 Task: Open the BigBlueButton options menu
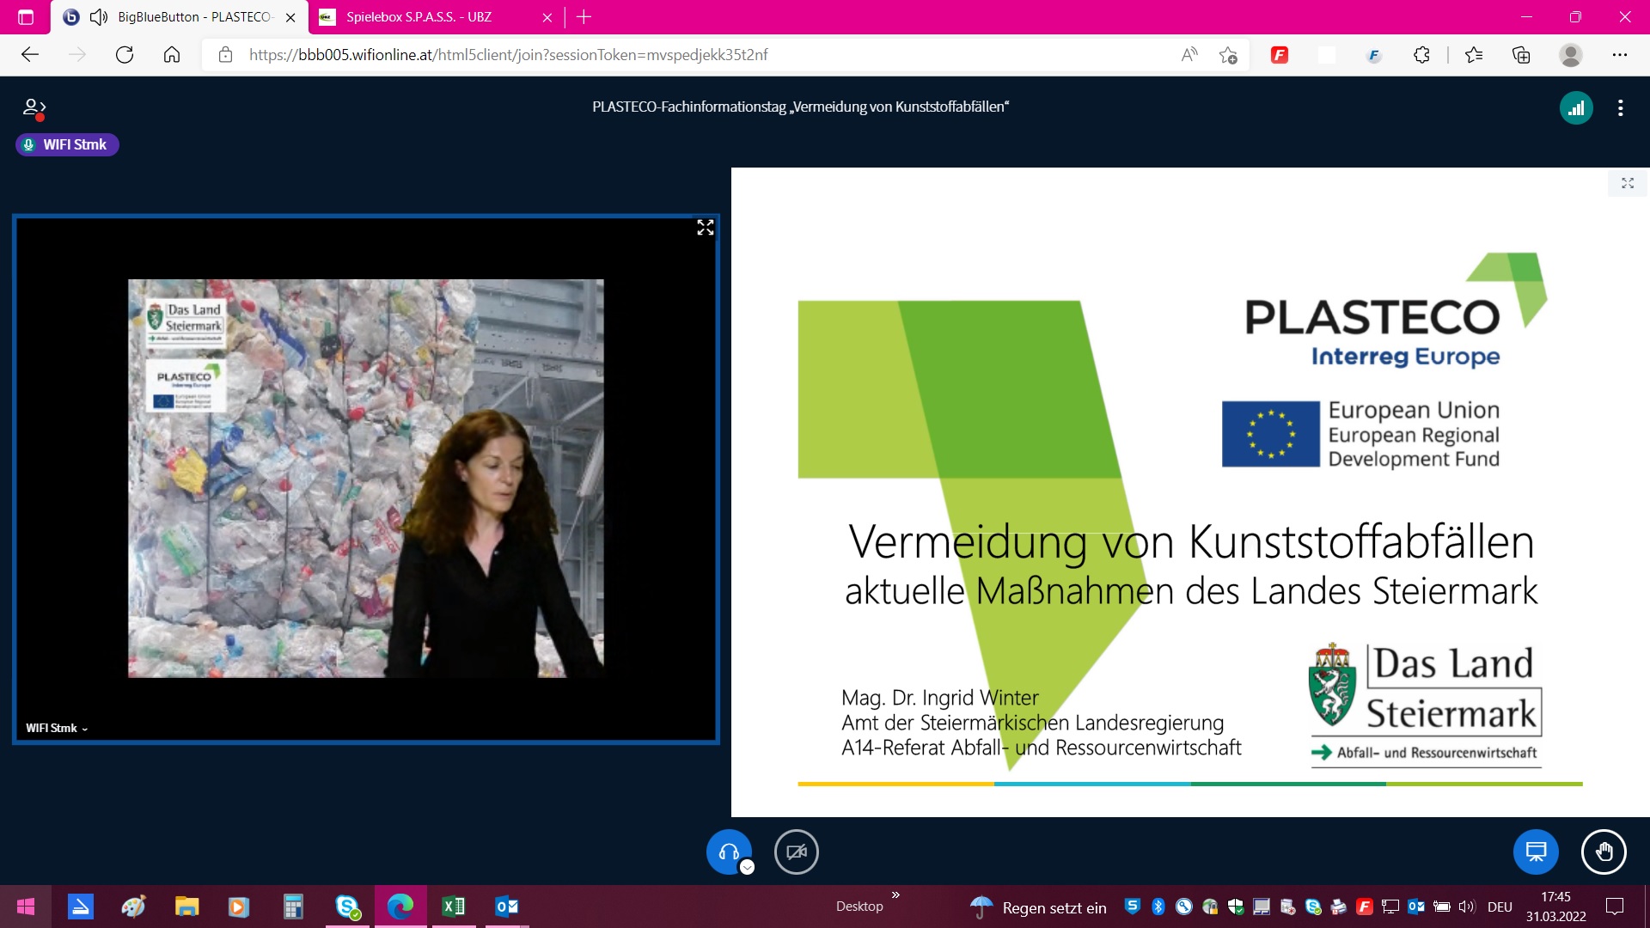1620,108
